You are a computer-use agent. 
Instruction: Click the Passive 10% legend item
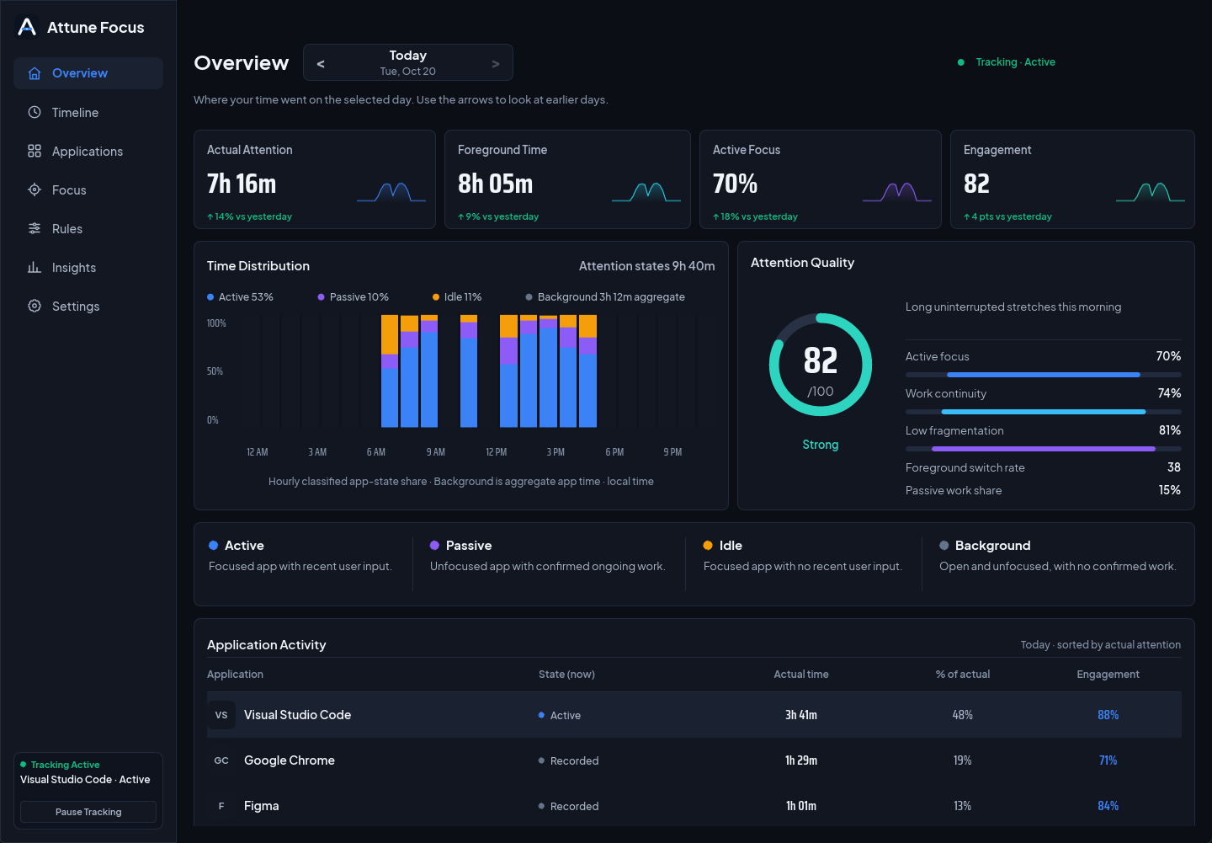pos(353,297)
